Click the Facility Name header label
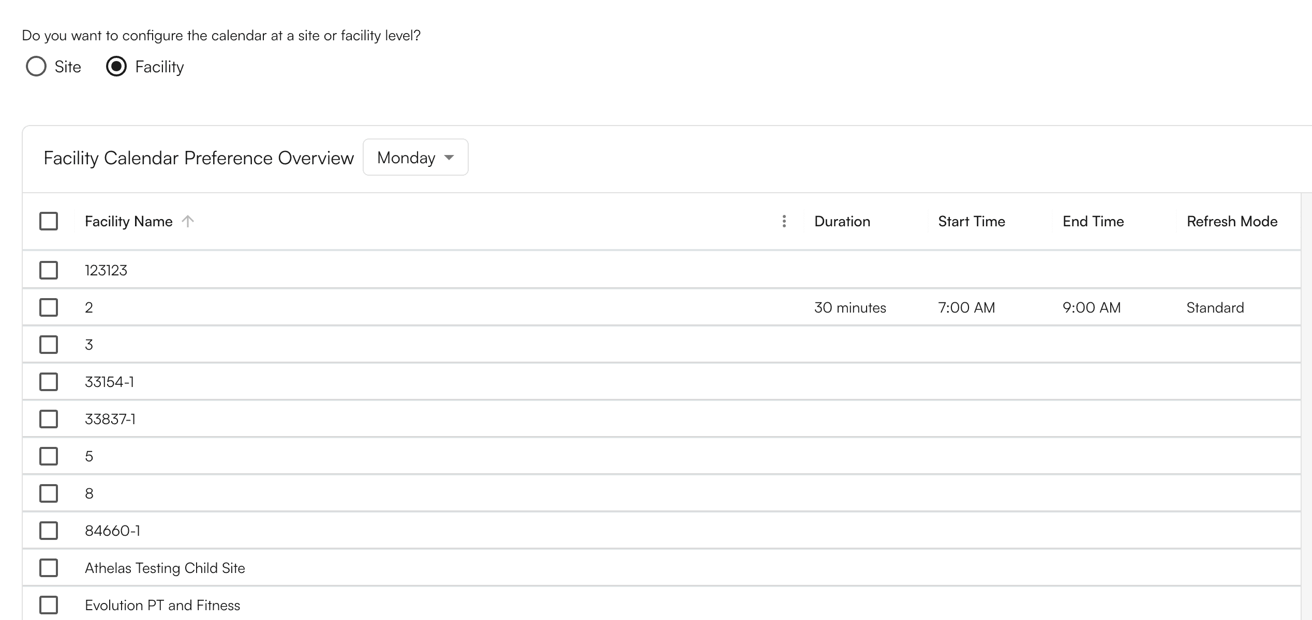This screenshot has height=620, width=1312. pos(128,222)
